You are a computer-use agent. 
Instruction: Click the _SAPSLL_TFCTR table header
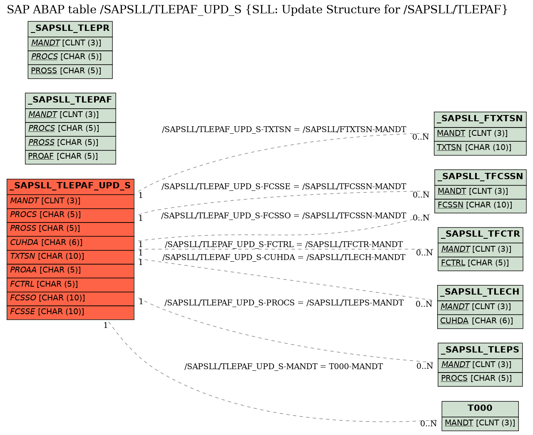pos(481,235)
